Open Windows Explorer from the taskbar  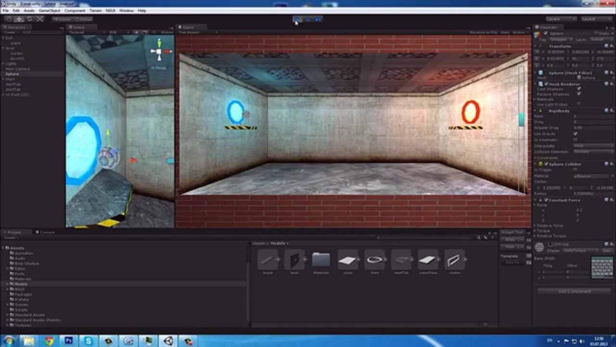pyautogui.click(x=28, y=341)
